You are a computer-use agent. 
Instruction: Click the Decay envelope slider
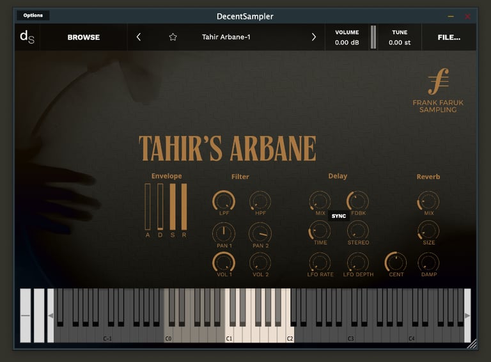pyautogui.click(x=160, y=207)
